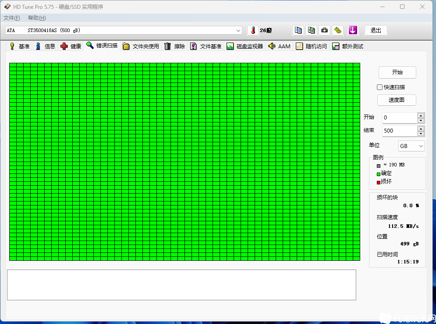Screen dimensions: 436x324
Task: Click the 0.0 % damaged blocks value
Action: tap(411, 205)
